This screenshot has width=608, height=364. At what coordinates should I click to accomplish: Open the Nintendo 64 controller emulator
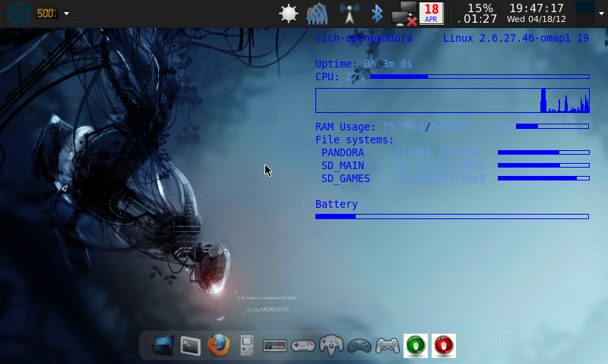click(331, 346)
